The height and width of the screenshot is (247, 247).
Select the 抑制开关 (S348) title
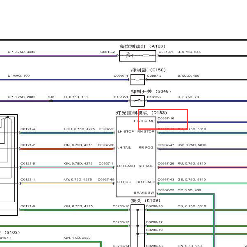(x=151, y=91)
